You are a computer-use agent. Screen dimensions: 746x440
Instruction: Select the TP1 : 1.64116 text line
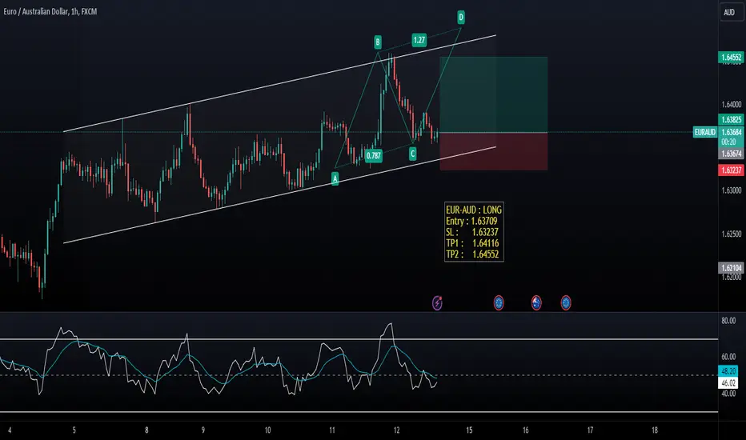click(x=472, y=243)
